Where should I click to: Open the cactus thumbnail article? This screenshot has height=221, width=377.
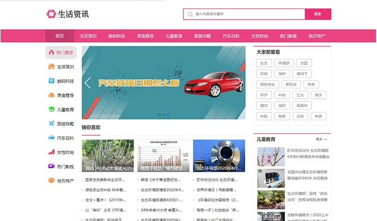[108, 156]
